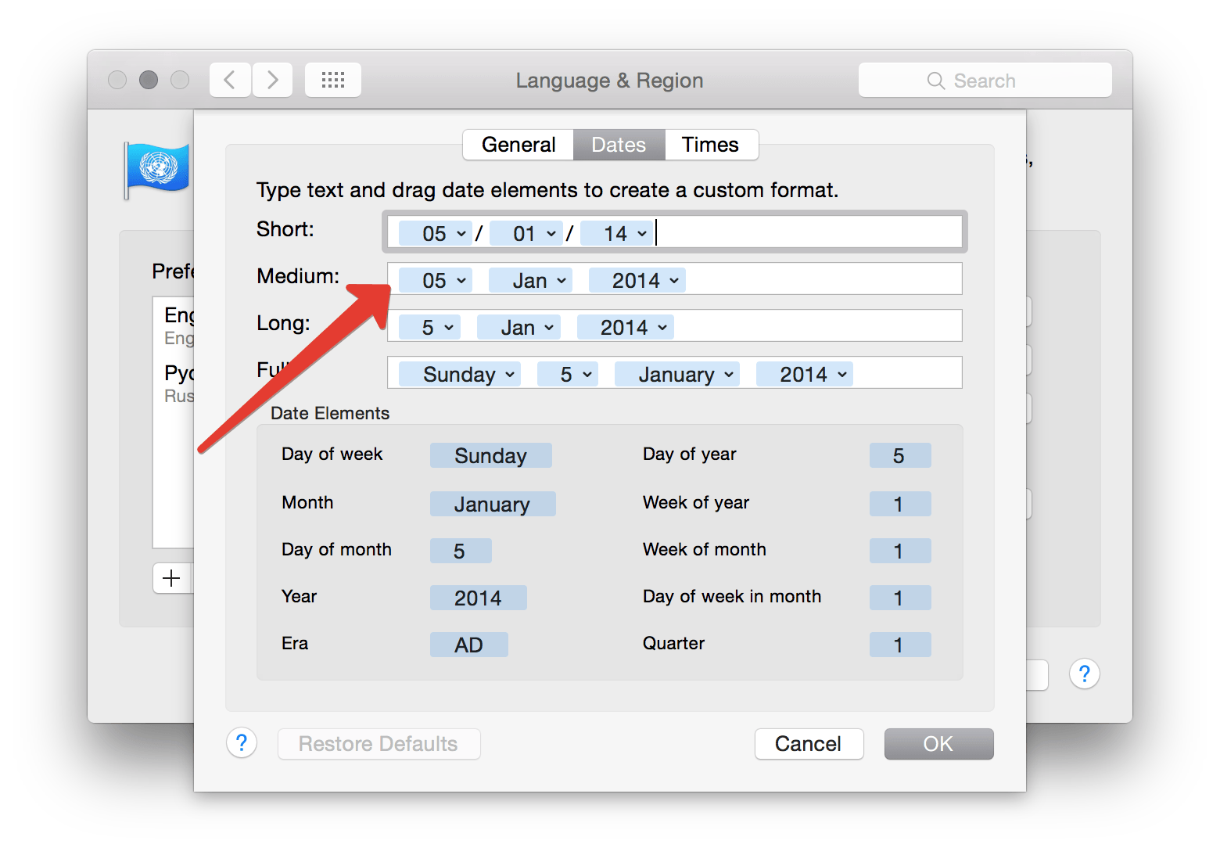Click the help button at right edge
Viewport: 1220px width, 848px height.
coord(1084,674)
